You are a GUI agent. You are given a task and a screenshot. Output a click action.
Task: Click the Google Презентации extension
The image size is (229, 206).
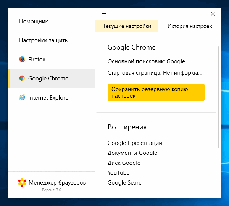pos(135,143)
